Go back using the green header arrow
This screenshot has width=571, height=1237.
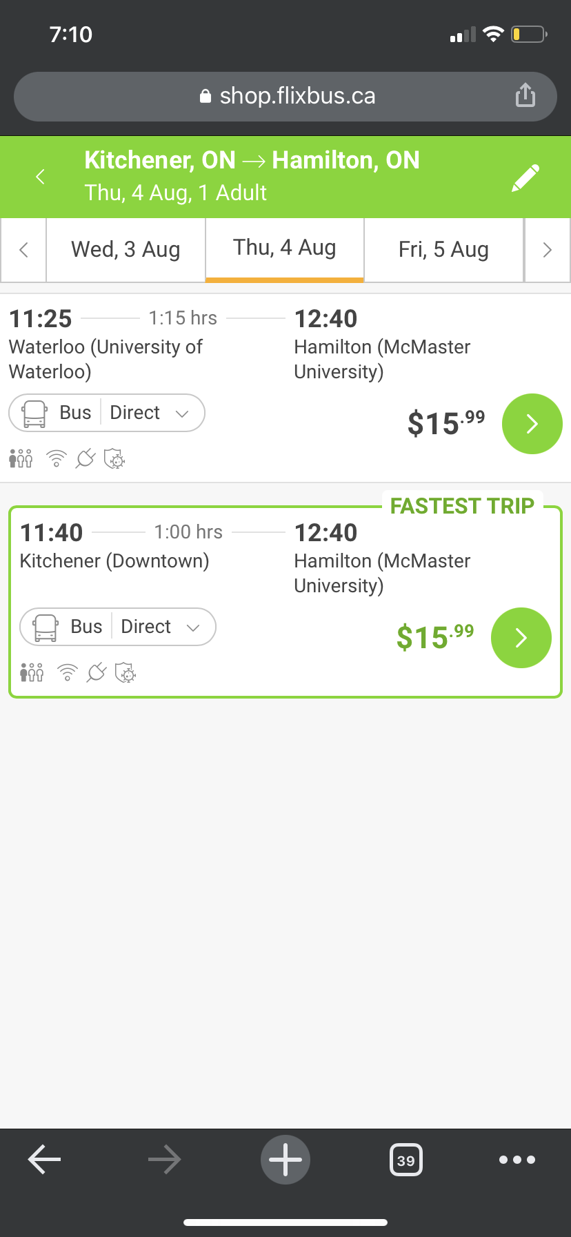click(41, 177)
